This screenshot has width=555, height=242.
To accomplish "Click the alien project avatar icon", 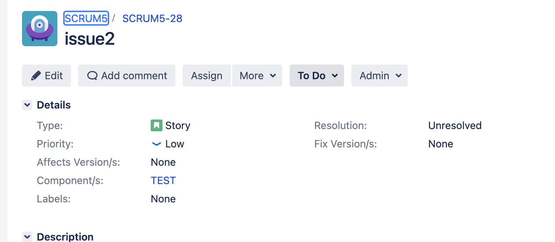I will pos(39,29).
